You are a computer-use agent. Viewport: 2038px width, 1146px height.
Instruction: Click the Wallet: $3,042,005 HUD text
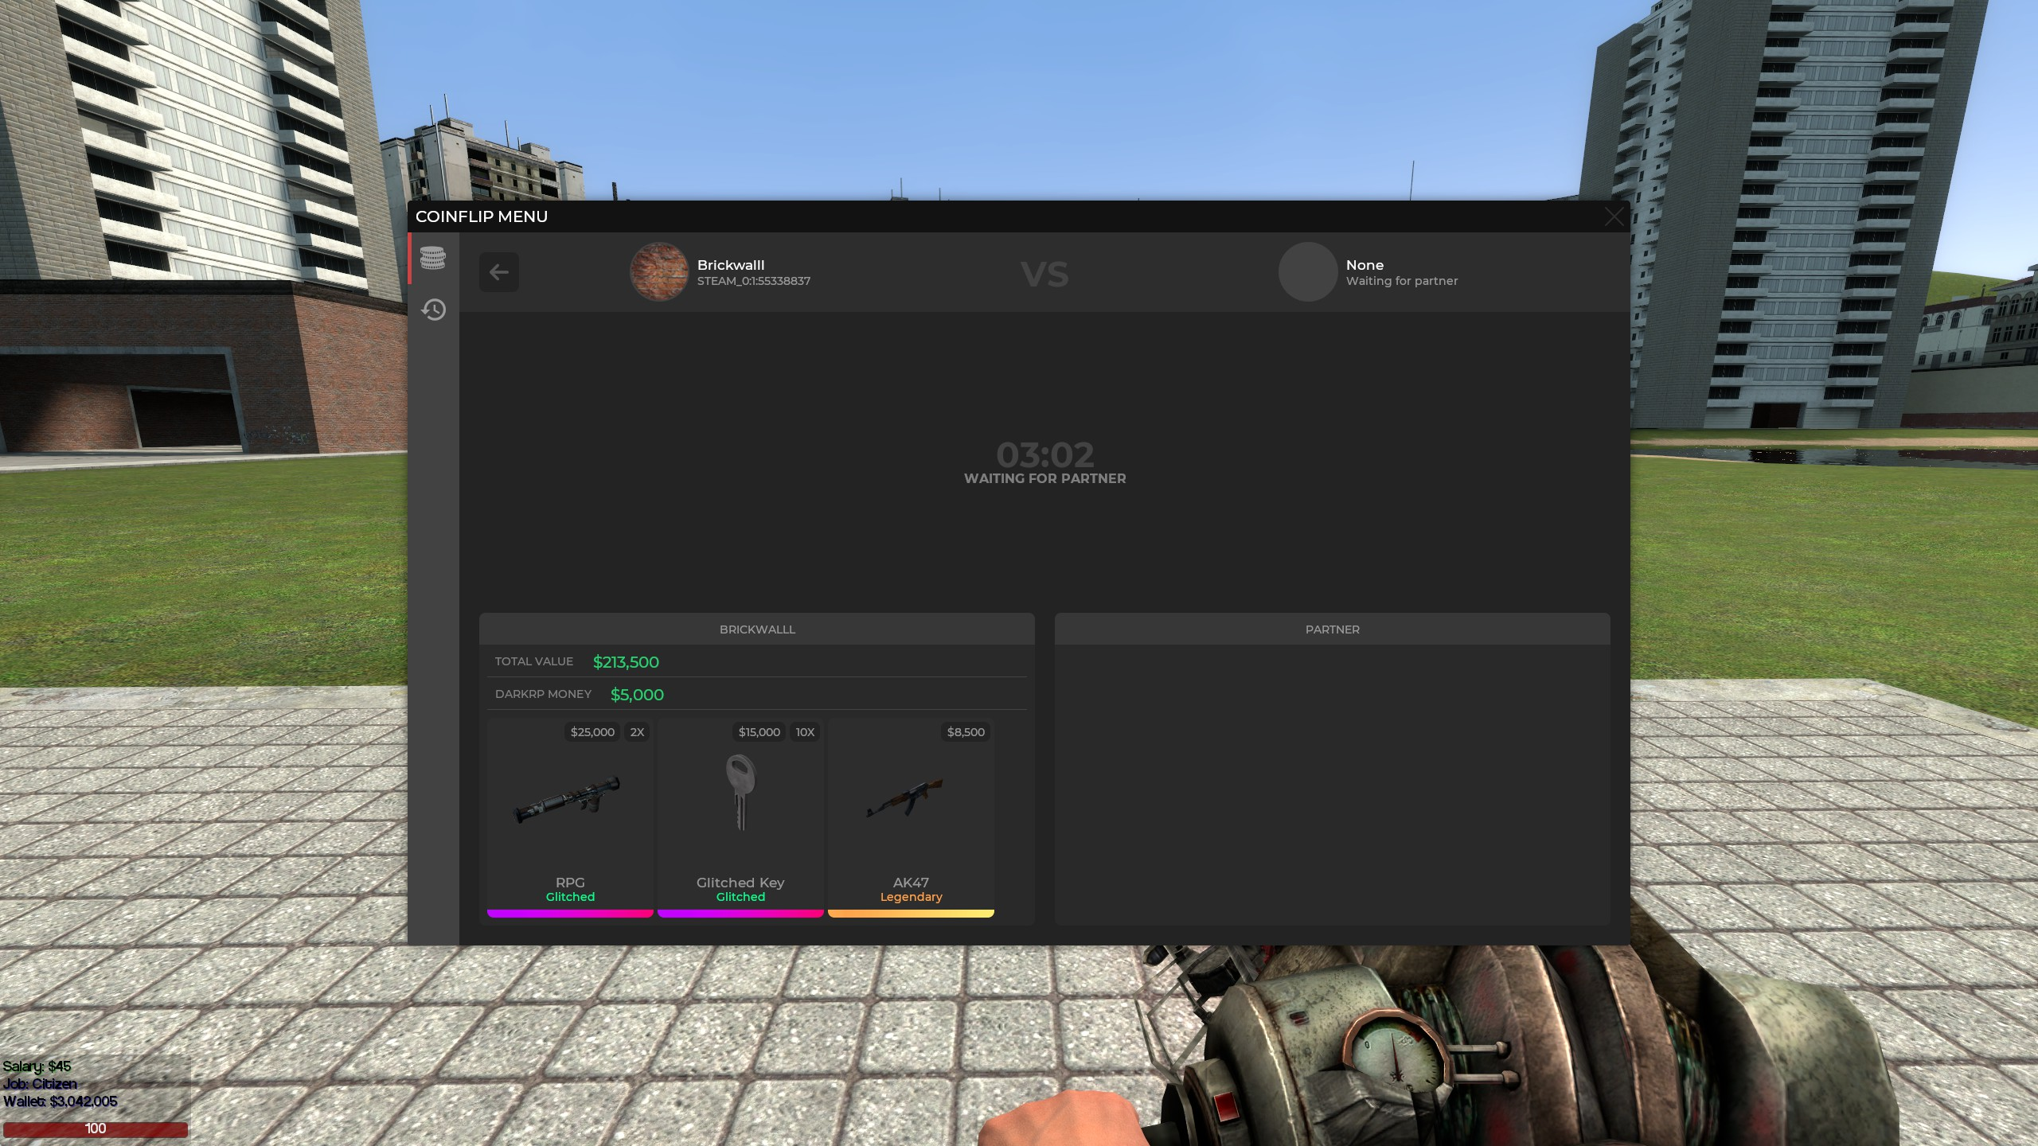61,1101
